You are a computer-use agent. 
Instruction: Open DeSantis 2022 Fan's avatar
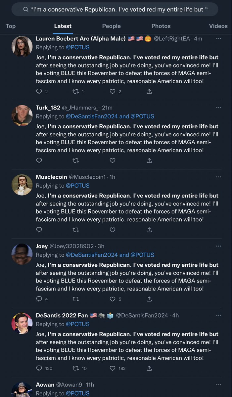click(22, 323)
